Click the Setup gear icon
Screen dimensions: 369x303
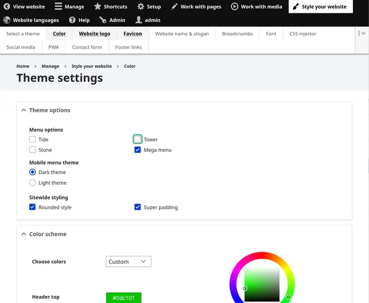[x=141, y=6]
